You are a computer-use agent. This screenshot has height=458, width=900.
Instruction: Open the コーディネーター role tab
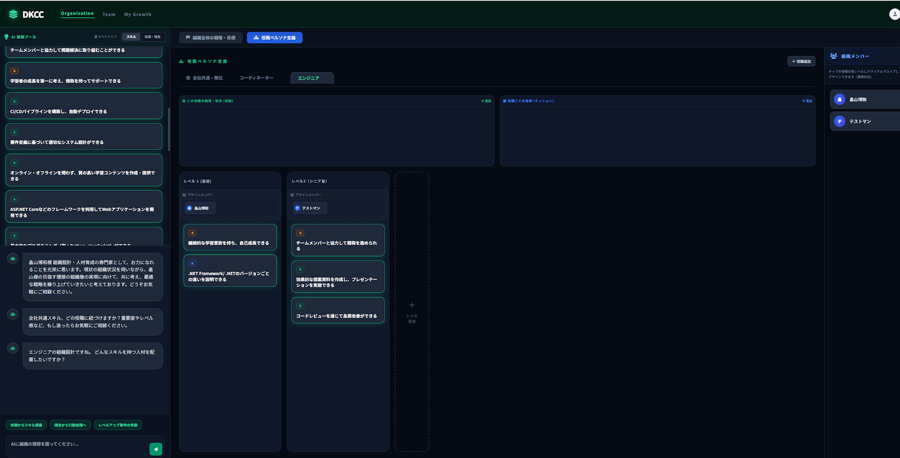click(256, 78)
